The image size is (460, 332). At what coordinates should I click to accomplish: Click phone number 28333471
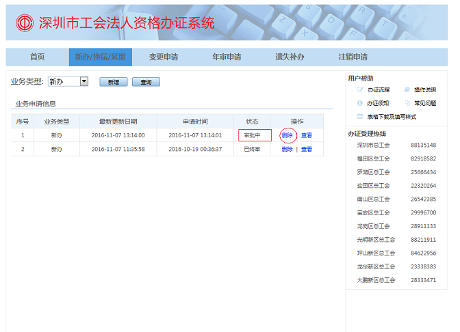[423, 280]
